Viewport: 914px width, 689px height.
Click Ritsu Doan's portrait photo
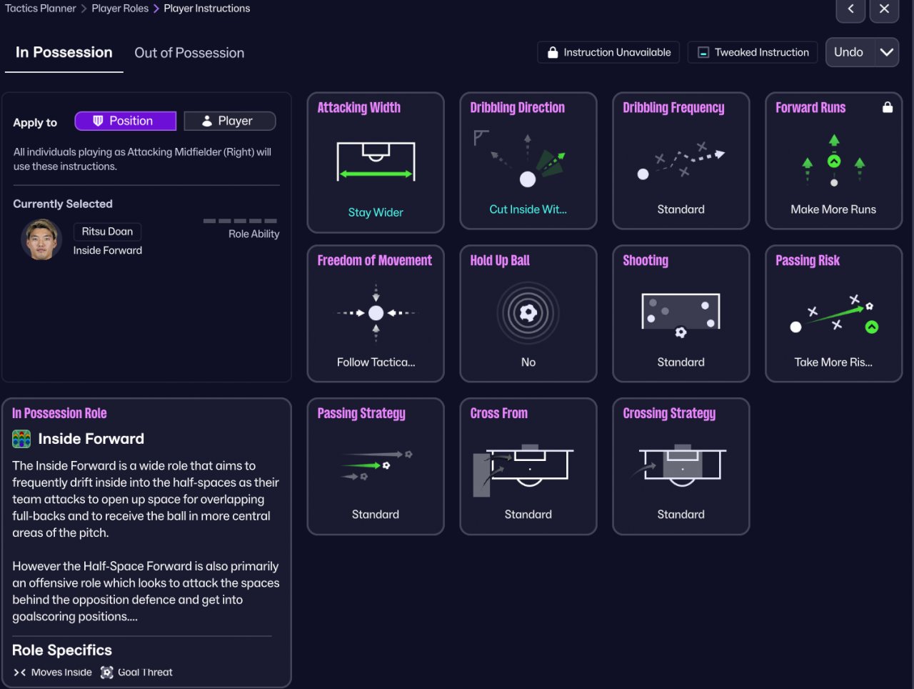41,239
